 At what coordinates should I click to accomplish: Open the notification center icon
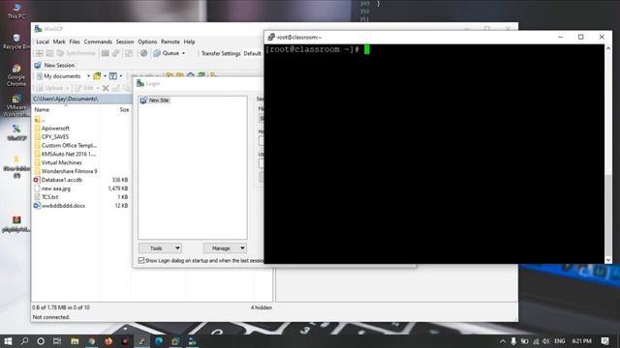(x=604, y=341)
